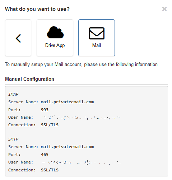This screenshot has height=180, width=172.
Task: Click the back chevron arrow tile
Action: point(18,38)
